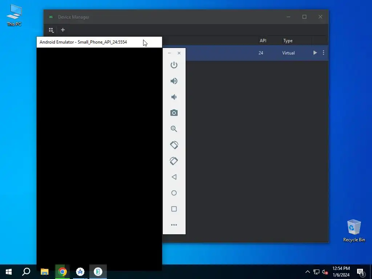Raise emulator volume with volume up icon

pos(174,81)
